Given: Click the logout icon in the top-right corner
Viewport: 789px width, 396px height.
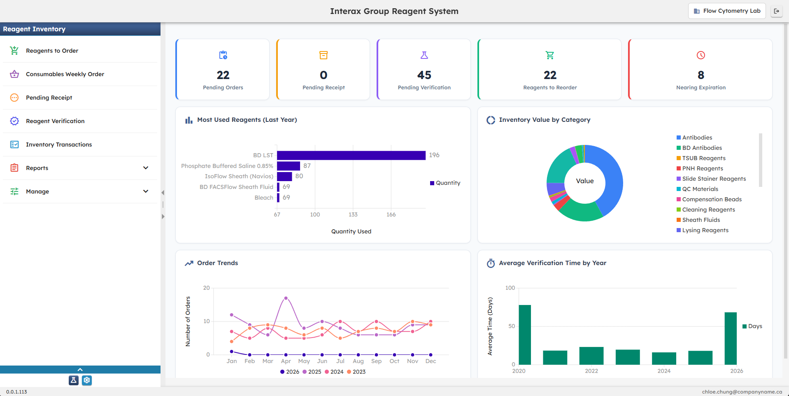Looking at the screenshot, I should point(777,11).
